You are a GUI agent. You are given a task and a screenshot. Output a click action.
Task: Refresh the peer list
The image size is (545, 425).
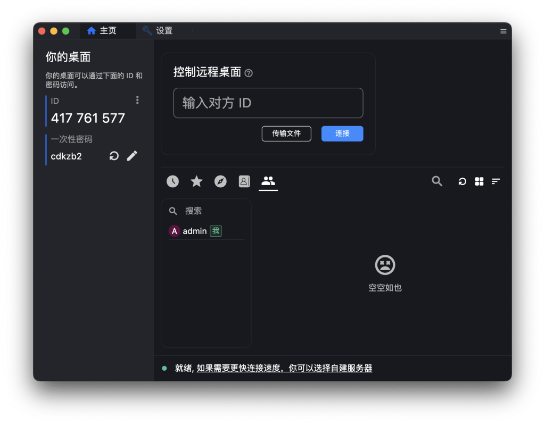(462, 181)
